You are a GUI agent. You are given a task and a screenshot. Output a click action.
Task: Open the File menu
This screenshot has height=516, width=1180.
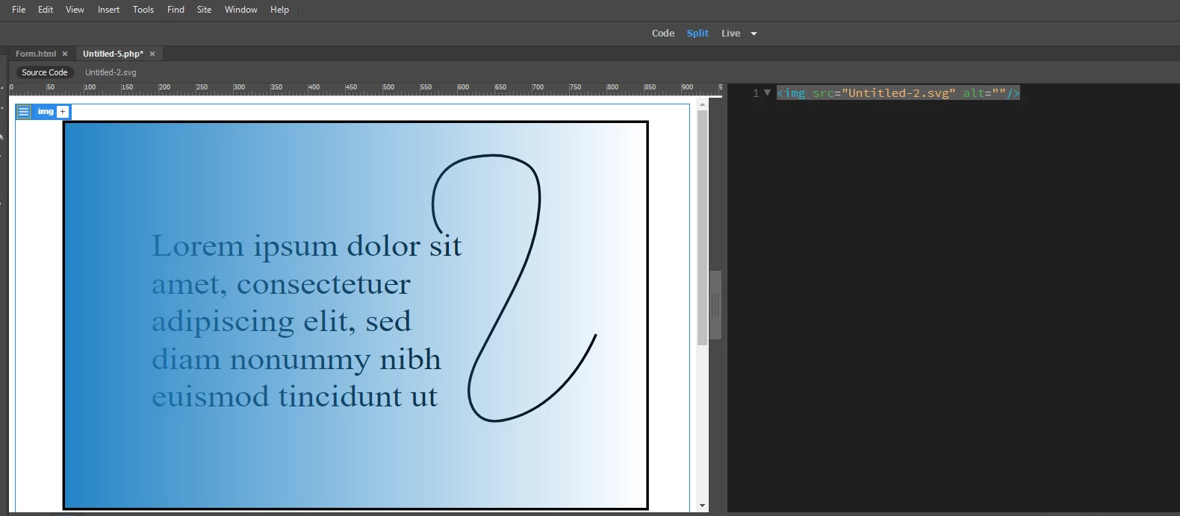pyautogui.click(x=19, y=10)
